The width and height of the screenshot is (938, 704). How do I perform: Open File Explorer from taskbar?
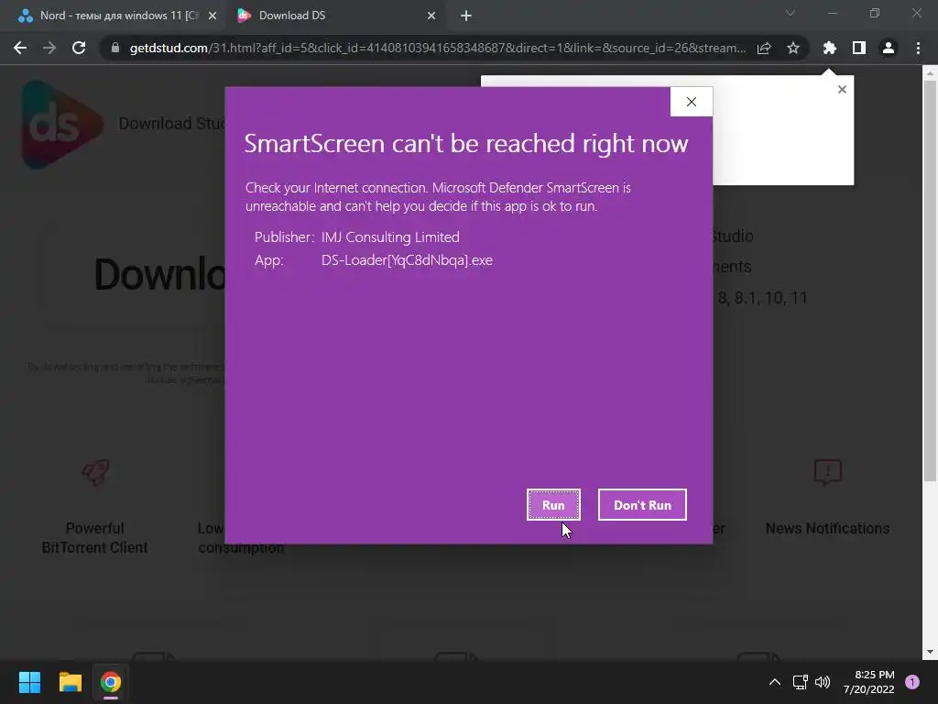click(x=70, y=682)
